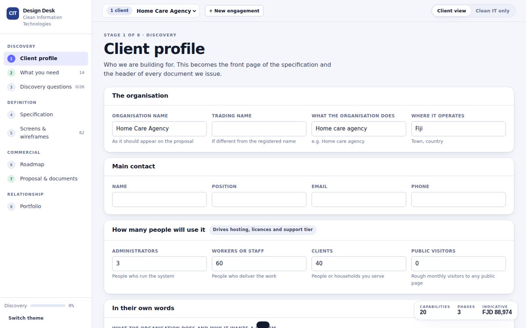Focus the Administrators count field
526x328 pixels.
tap(159, 264)
